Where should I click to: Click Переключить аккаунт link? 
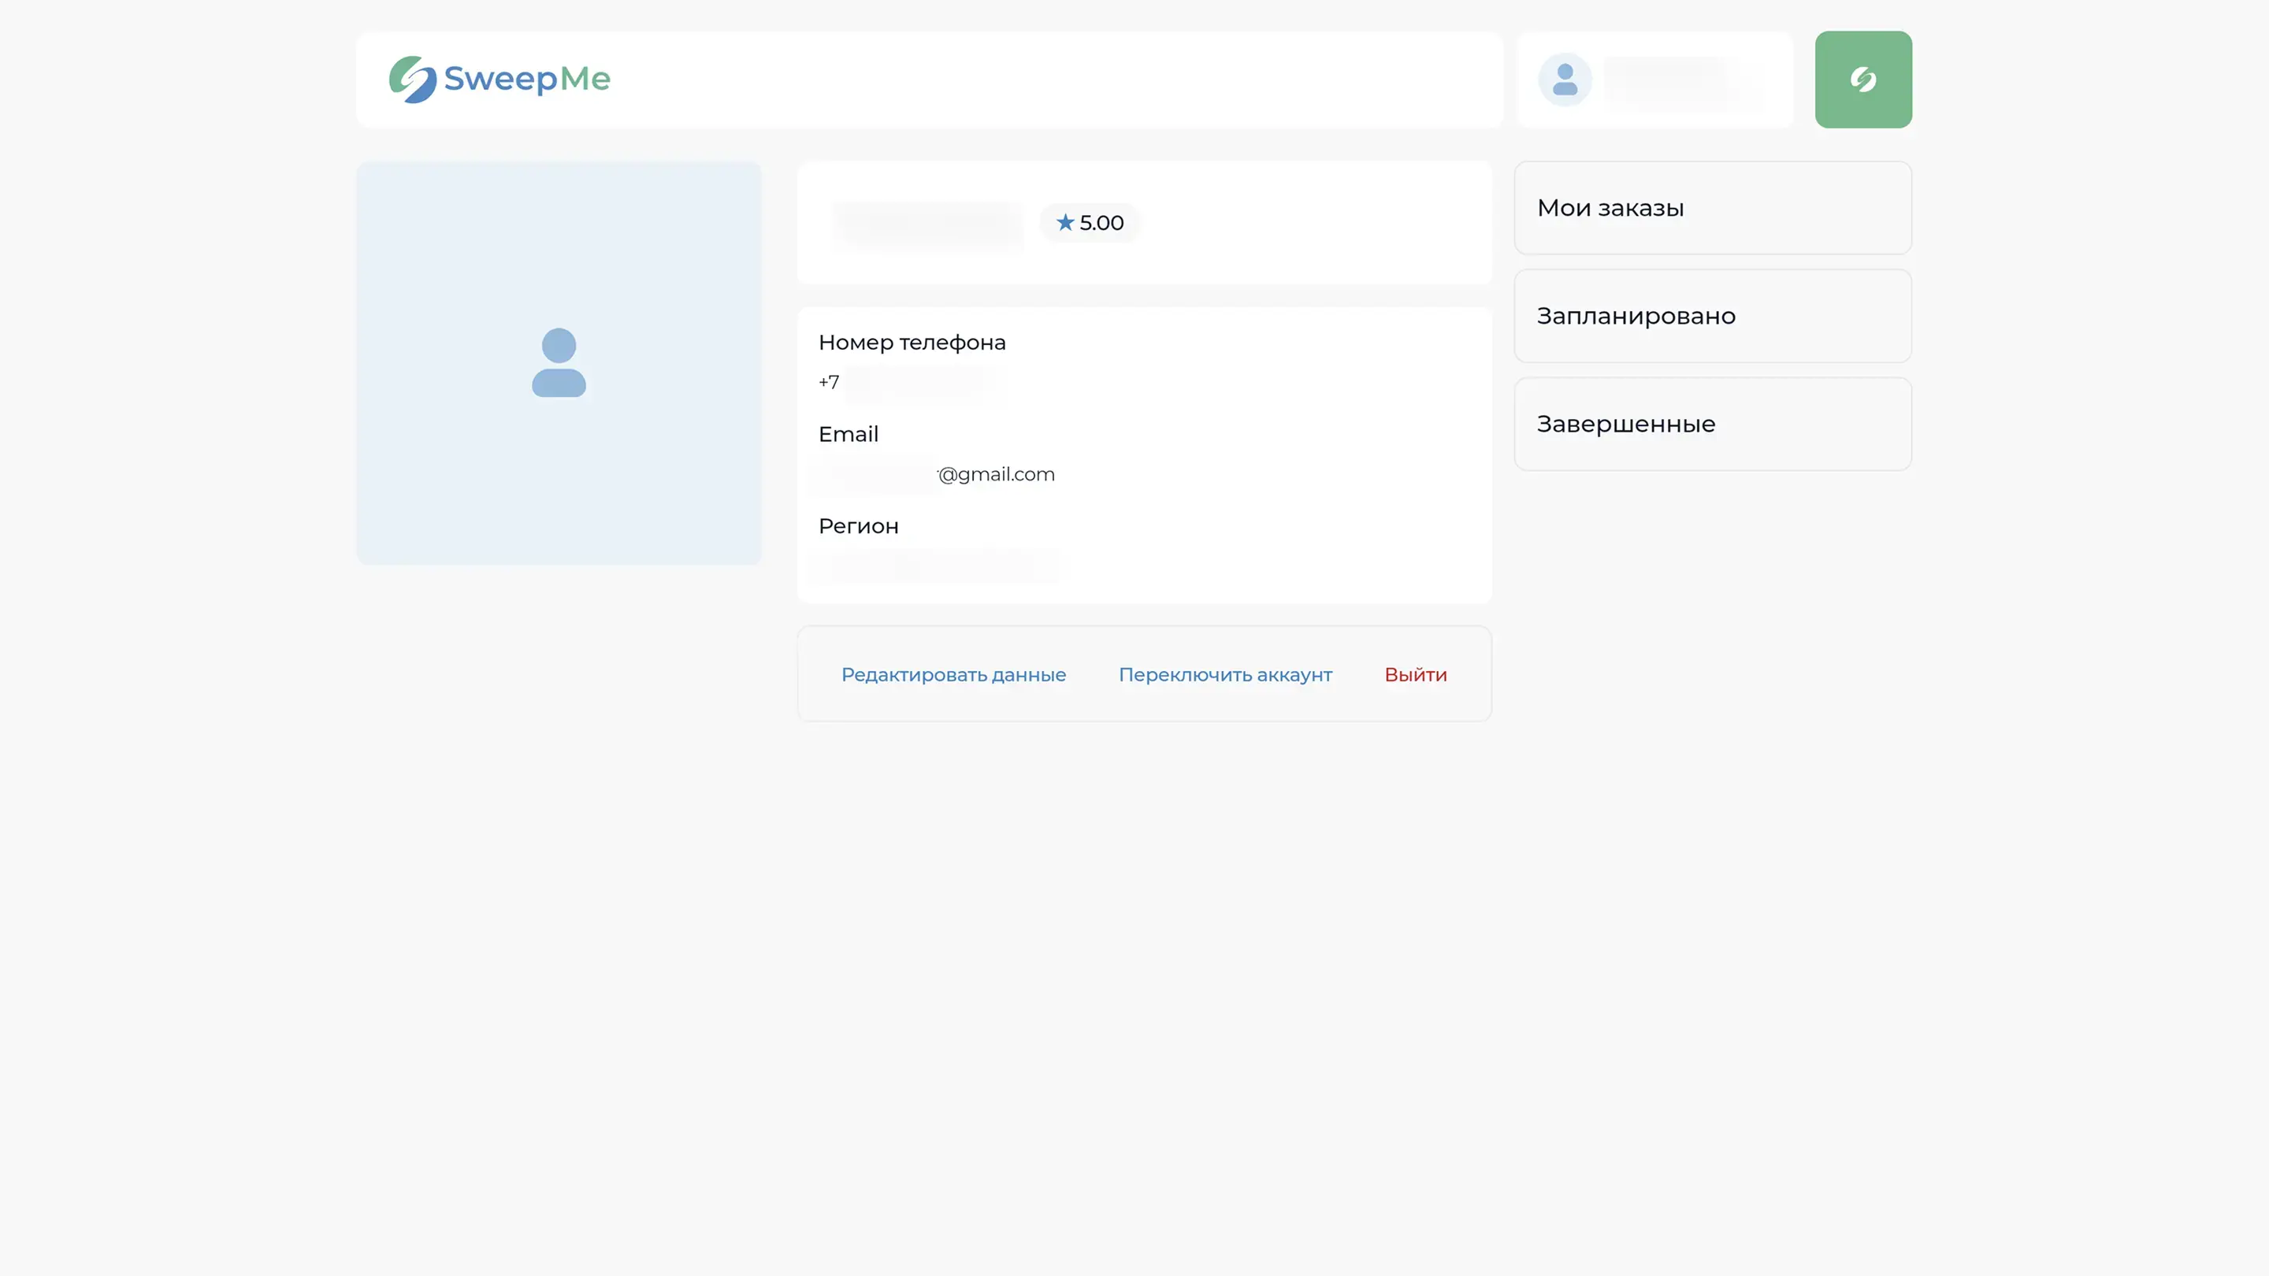click(1224, 674)
